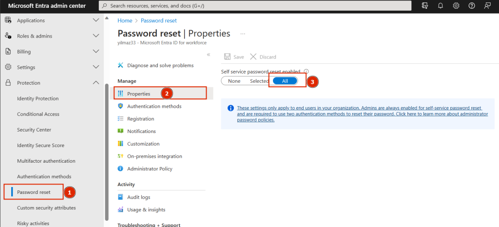Expand the Applications section in sidebar
The height and width of the screenshot is (227, 499).
(x=96, y=20)
